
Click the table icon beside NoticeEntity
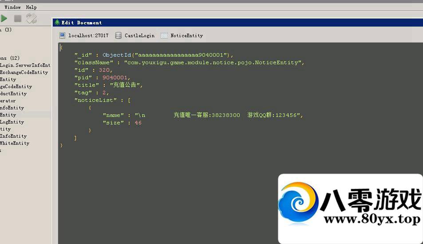coord(164,35)
